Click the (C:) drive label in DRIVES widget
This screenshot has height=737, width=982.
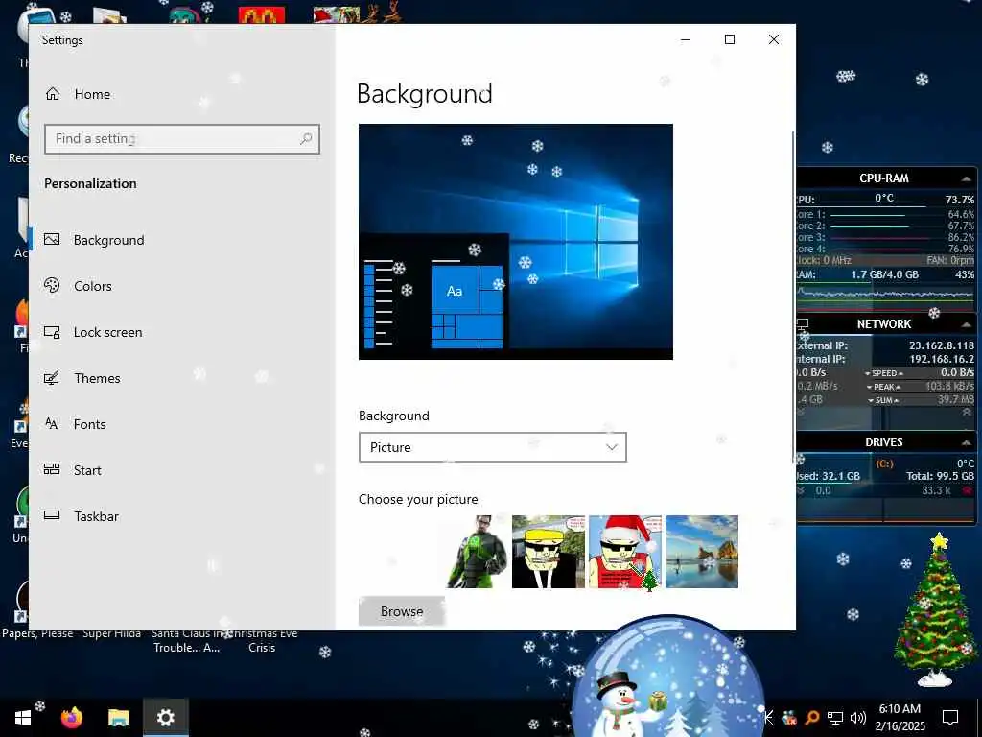tap(884, 464)
